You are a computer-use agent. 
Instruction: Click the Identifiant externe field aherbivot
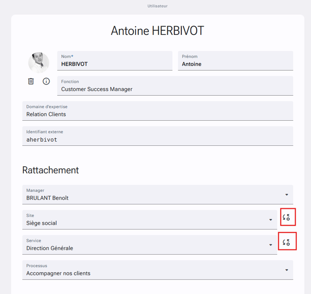click(x=158, y=136)
